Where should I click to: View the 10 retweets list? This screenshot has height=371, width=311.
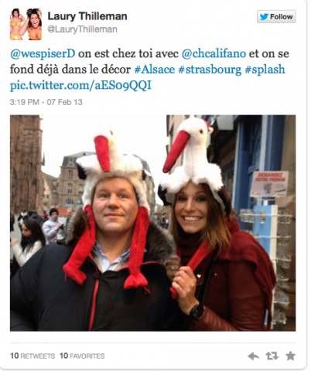pos(32,356)
